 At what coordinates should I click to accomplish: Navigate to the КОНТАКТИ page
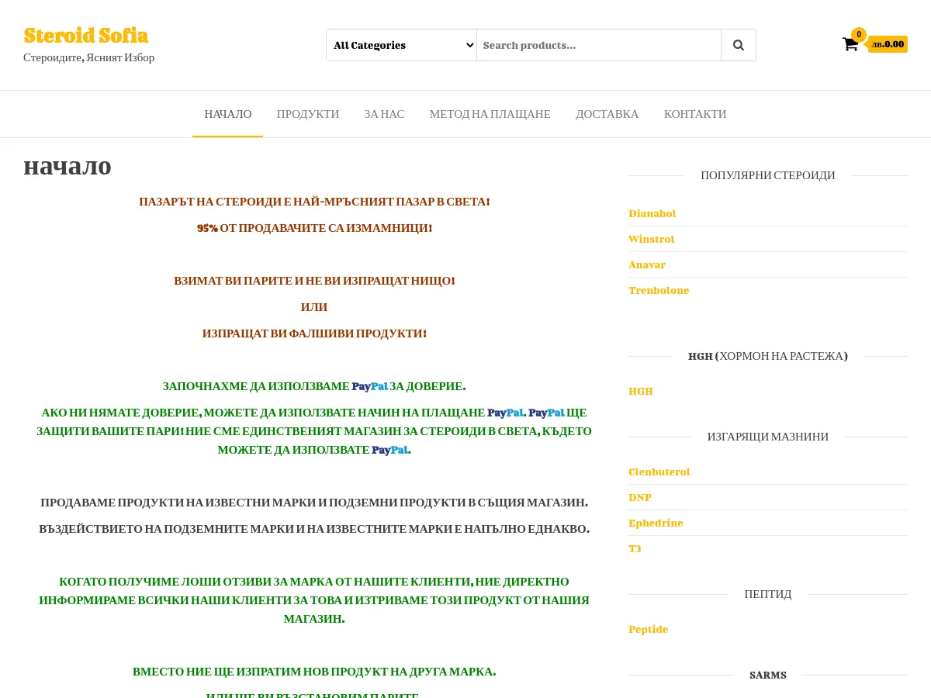695,114
